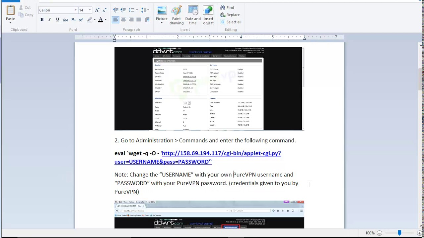The height and width of the screenshot is (238, 424).
Task: Grow the font size
Action: click(x=97, y=10)
